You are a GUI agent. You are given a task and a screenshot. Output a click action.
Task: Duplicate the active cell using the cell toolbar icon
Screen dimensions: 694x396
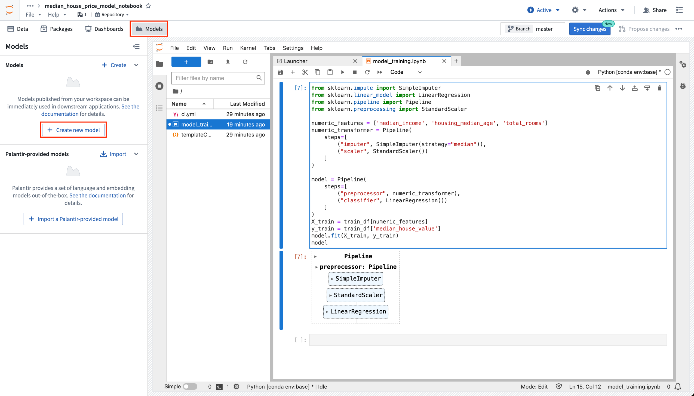(597, 88)
